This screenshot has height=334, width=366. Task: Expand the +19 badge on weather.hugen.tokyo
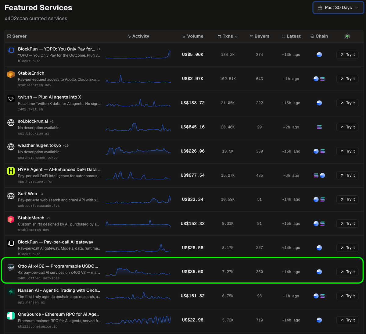point(66,146)
